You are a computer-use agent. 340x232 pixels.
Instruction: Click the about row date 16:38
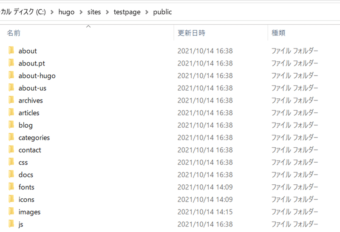tap(205, 51)
